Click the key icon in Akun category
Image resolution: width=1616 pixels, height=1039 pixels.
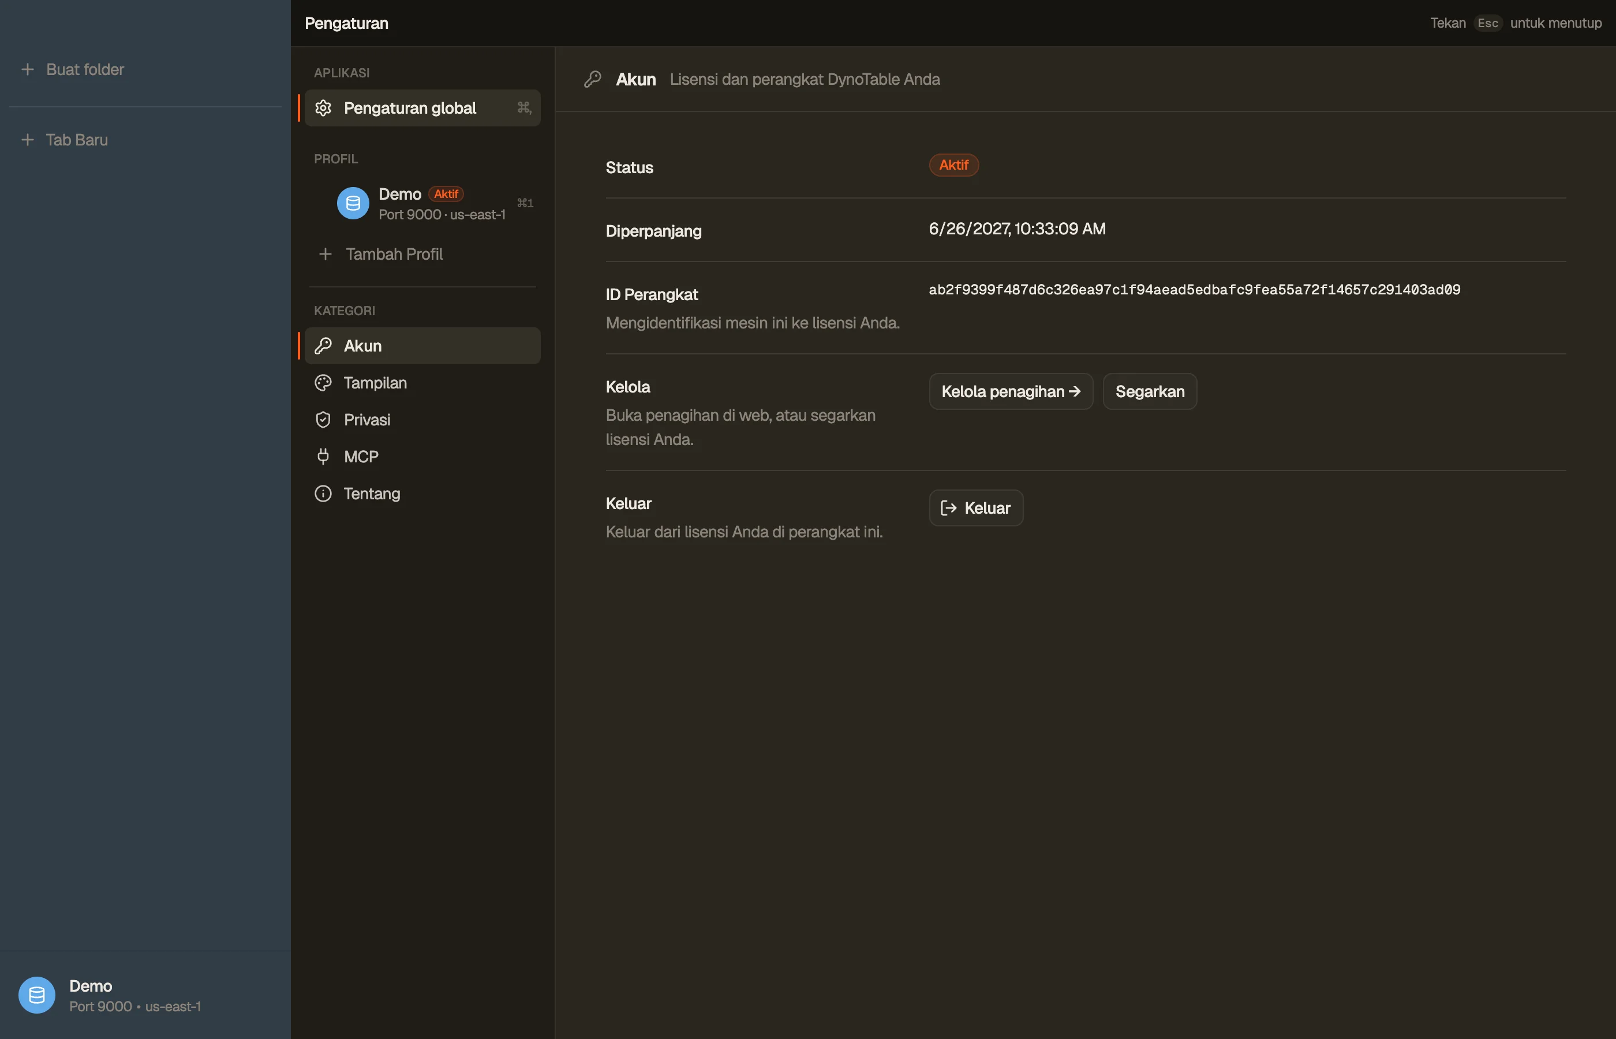(323, 346)
